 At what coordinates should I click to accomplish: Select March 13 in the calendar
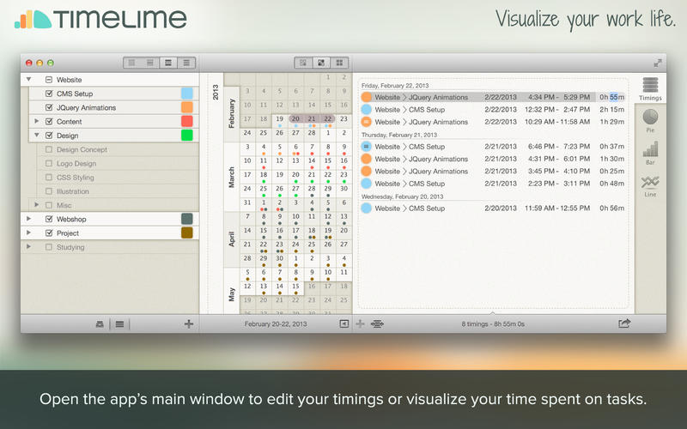pyautogui.click(x=295, y=162)
